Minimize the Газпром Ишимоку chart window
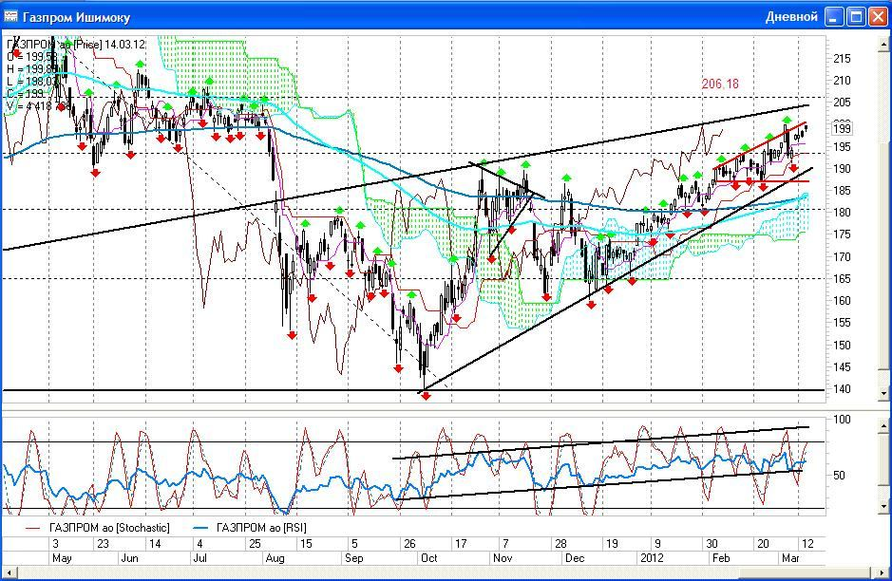The image size is (892, 581). click(834, 16)
